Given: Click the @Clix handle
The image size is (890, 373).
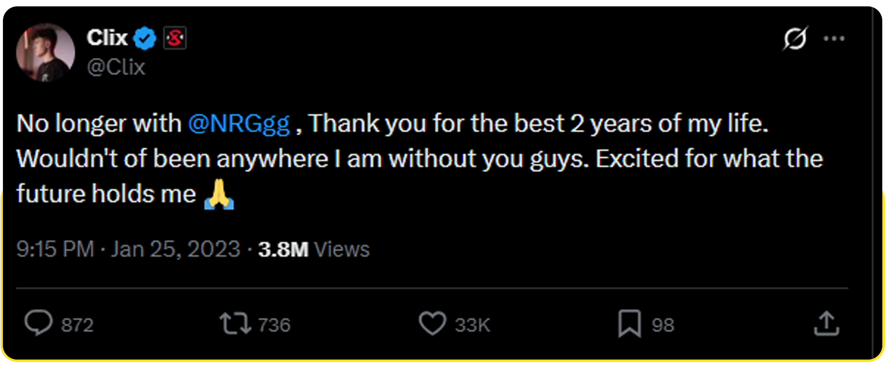Looking at the screenshot, I should (x=116, y=67).
